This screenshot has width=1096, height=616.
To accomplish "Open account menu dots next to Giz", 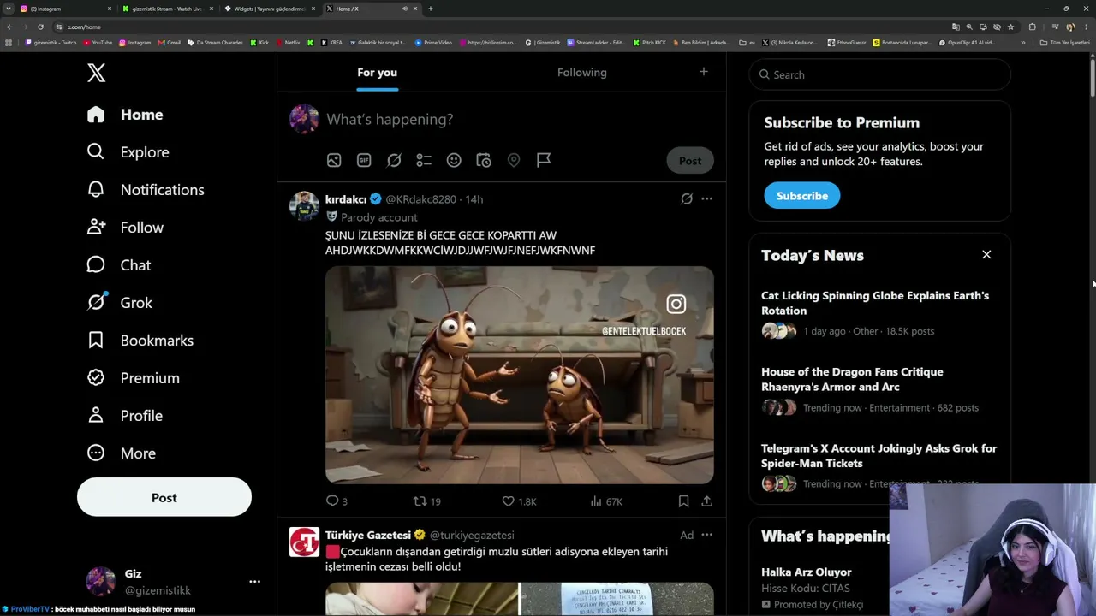I will point(254,582).
